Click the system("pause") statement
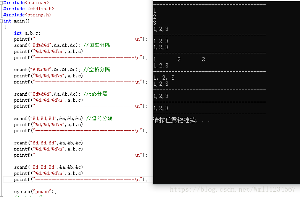Screen dimensions: 300x197 35,192
